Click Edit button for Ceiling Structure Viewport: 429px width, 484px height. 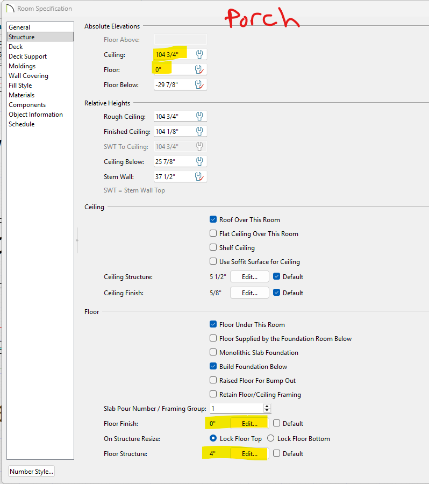pyautogui.click(x=249, y=277)
